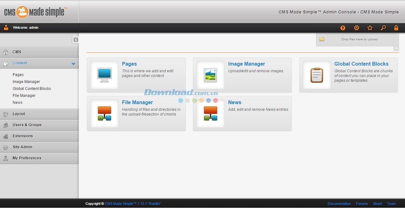
Task: Open settings via the gear icon
Action: tap(356, 28)
